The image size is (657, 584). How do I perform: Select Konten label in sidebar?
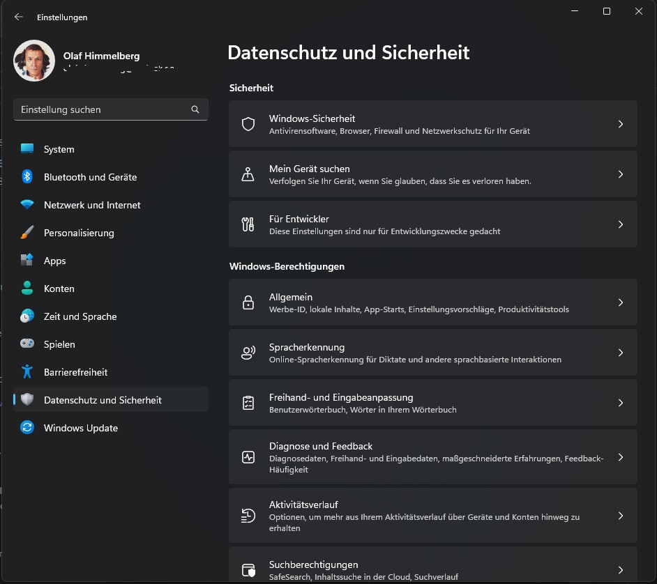pos(59,289)
